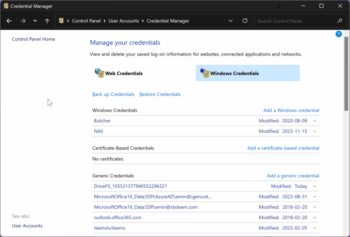Open the NAS credential entry
350x237 pixels.
98,131
